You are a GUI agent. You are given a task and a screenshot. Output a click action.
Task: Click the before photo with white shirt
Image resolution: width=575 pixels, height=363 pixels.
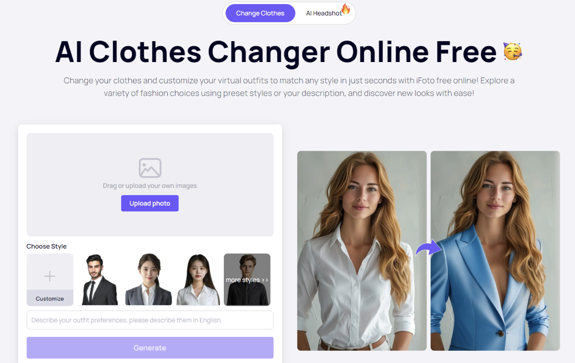(x=362, y=251)
